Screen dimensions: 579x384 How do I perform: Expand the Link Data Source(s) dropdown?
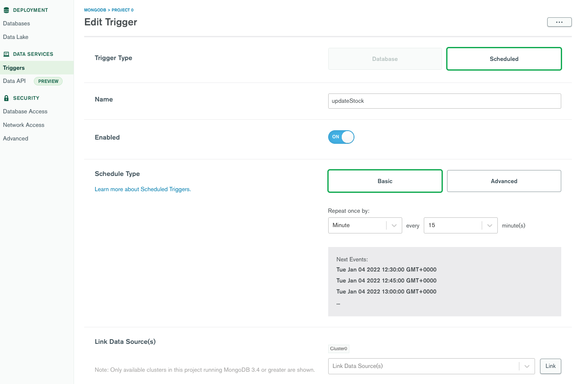(431, 366)
